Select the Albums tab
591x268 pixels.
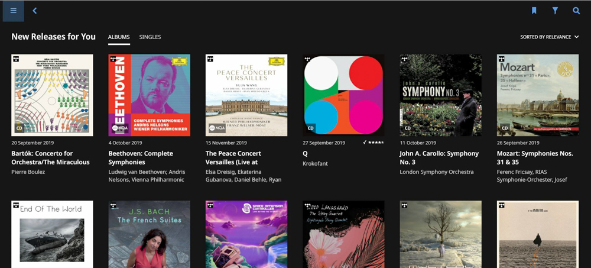click(119, 37)
